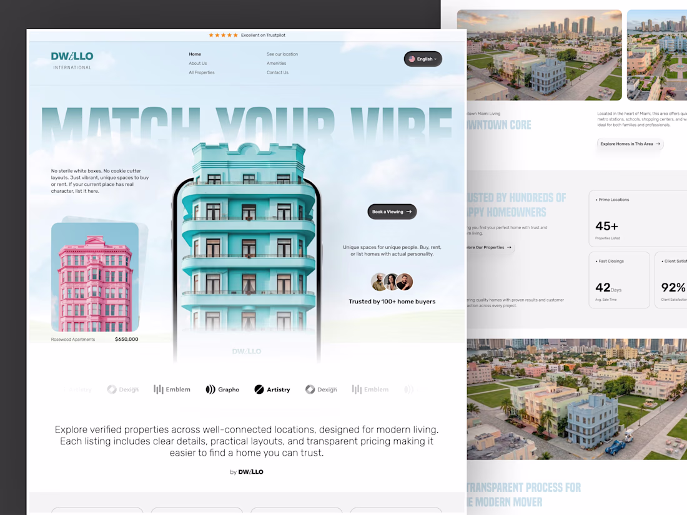Click the turquoise building phone mockup

pos(247,254)
